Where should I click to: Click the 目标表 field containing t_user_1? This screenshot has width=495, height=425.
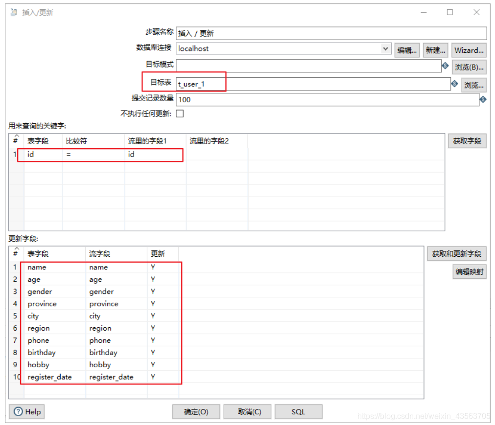click(x=313, y=84)
